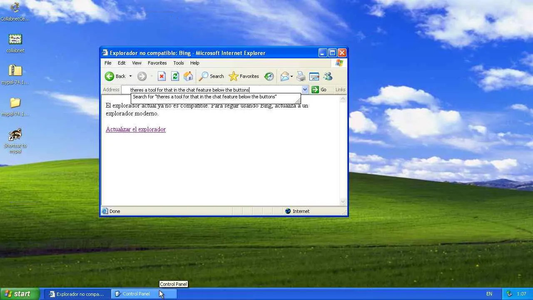Open the Windows Start button
This screenshot has height=300, width=533.
click(x=20, y=294)
